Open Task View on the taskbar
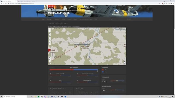 tap(32, 97)
